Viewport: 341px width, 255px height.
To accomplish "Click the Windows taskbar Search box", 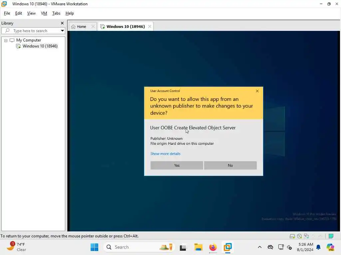I will 139,247.
